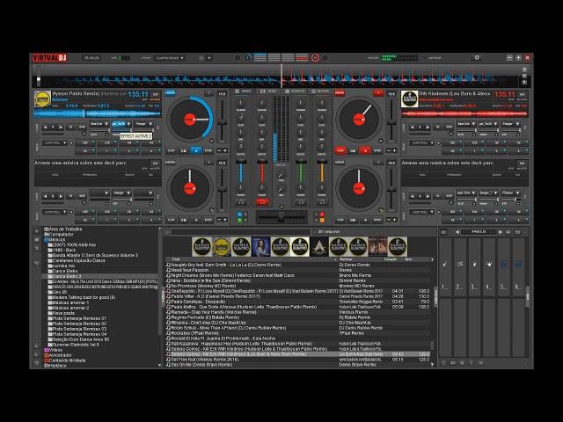Click the red play button on the red deck
The width and height of the screenshot is (563, 422).
tap(365, 150)
